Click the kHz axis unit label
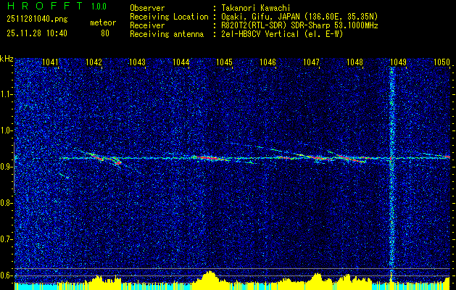Screen dimensions: 456x290 coord(7,59)
